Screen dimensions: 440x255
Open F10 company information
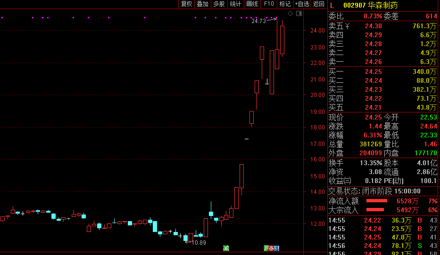tap(268, 4)
